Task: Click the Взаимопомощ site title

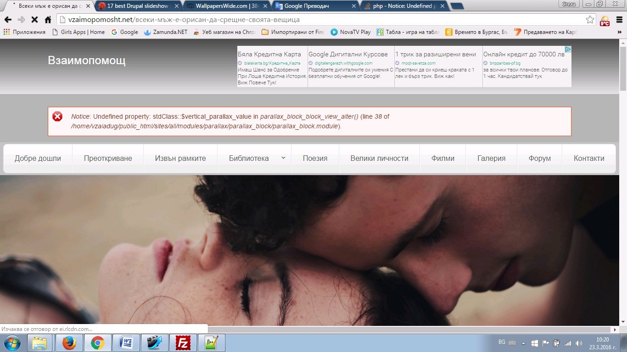Action: (87, 60)
